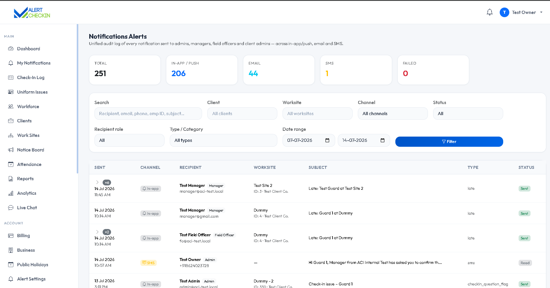Click the Read status badge
Screen dimensions: 550x288
click(525, 263)
